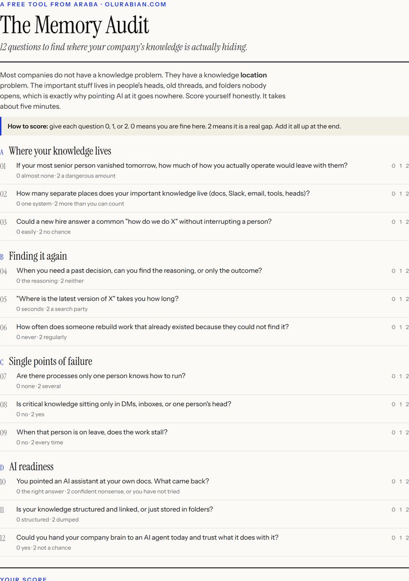The height and width of the screenshot is (581, 409).
Task: Pick score 2 for question 07 one person processes
Action: click(x=407, y=376)
